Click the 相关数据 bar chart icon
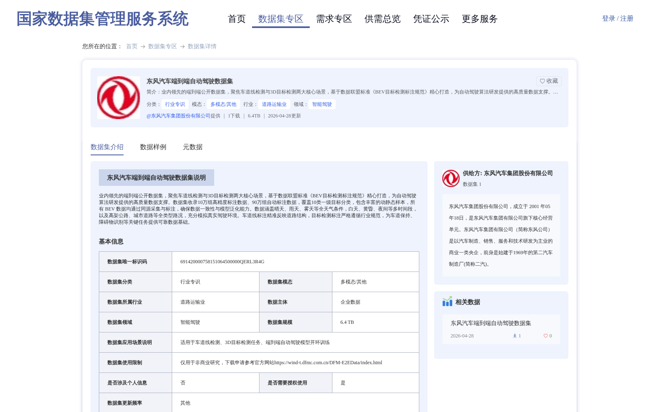 [447, 302]
